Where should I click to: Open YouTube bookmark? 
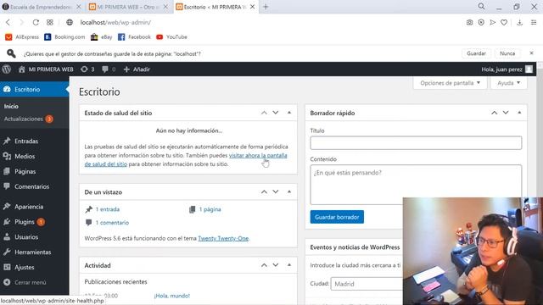pos(171,37)
